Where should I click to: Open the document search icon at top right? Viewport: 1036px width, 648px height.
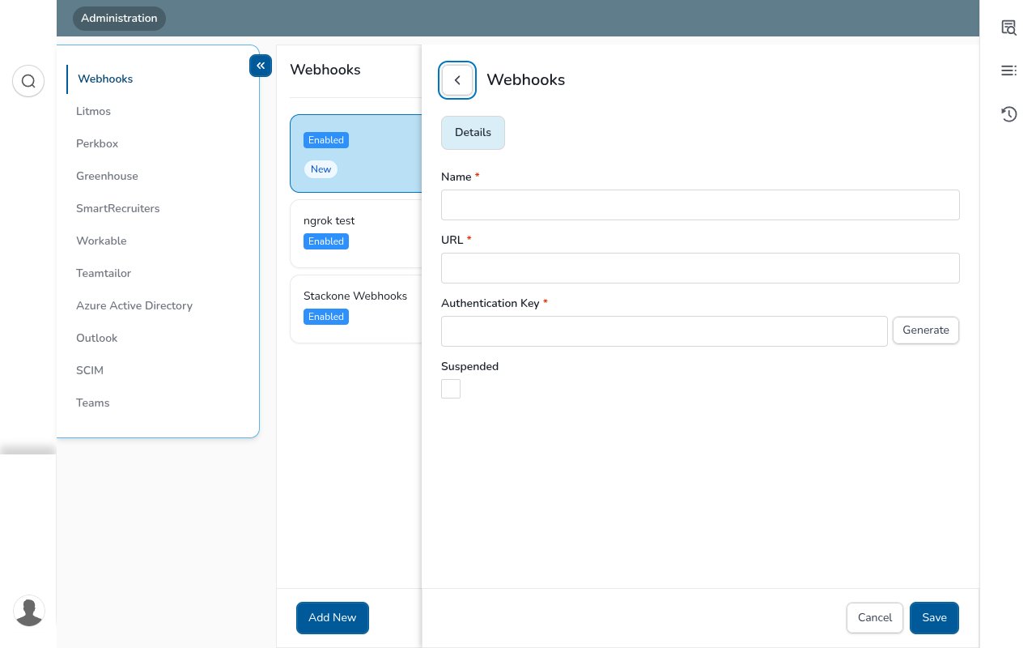point(1008,28)
